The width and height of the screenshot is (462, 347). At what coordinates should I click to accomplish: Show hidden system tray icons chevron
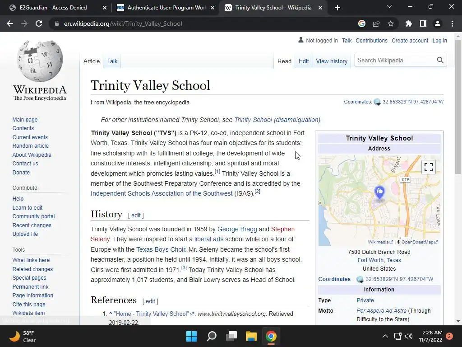coord(385,336)
